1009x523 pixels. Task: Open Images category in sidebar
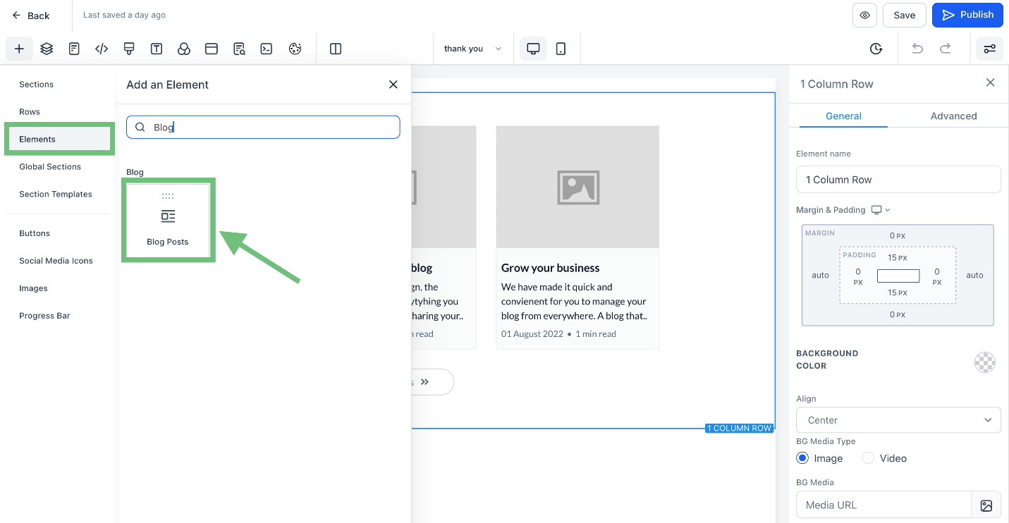tap(33, 288)
